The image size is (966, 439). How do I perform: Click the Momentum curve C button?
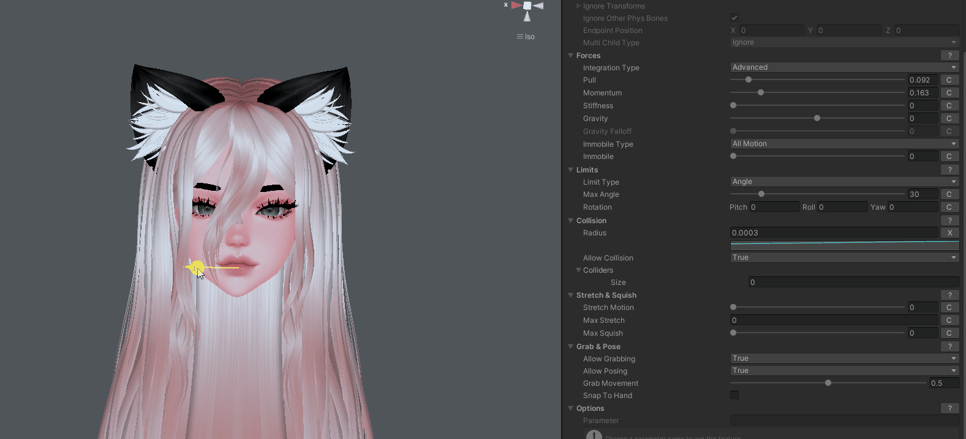[949, 93]
